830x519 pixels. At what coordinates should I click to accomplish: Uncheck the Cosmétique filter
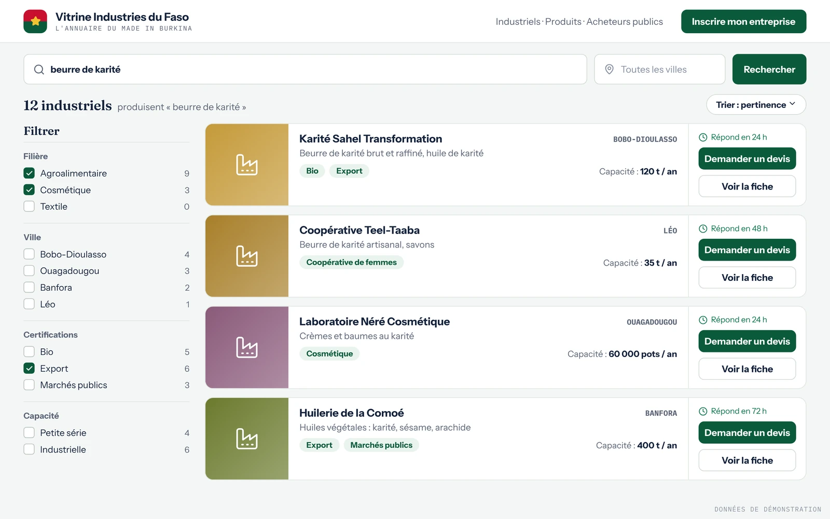[29, 190]
